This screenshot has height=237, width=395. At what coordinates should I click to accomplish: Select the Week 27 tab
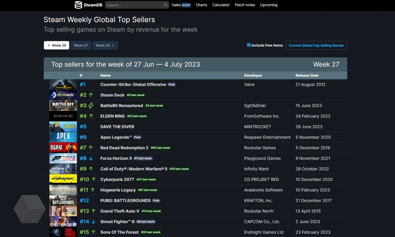click(x=81, y=45)
